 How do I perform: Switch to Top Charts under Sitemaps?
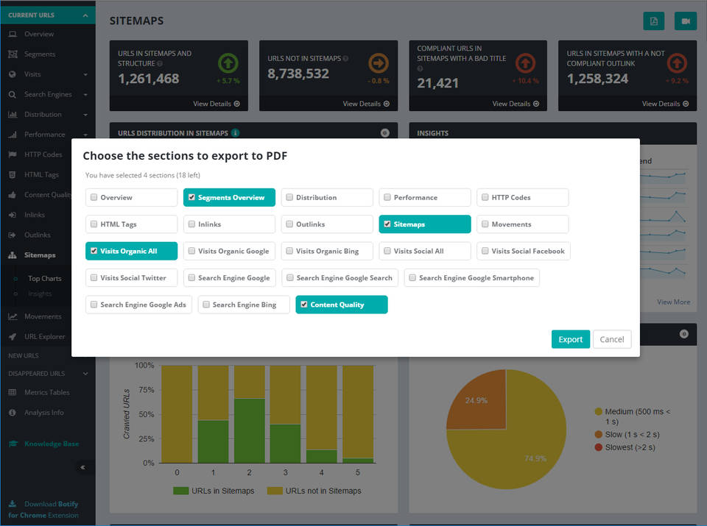pyautogui.click(x=44, y=278)
